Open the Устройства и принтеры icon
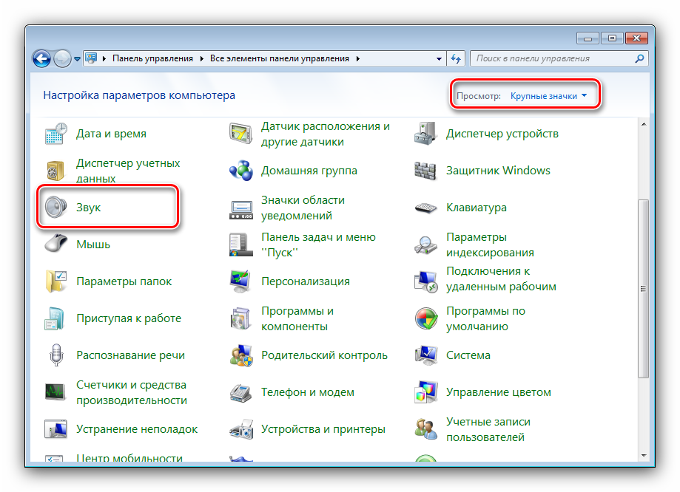This screenshot has height=492, width=680. pos(241,429)
